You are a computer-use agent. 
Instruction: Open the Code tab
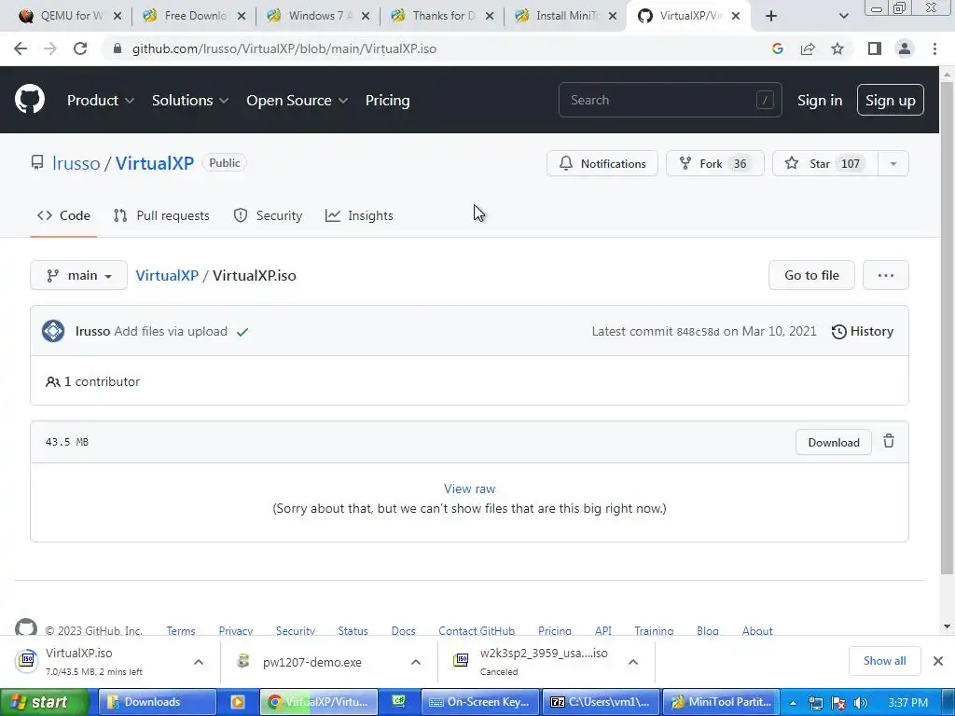click(63, 215)
